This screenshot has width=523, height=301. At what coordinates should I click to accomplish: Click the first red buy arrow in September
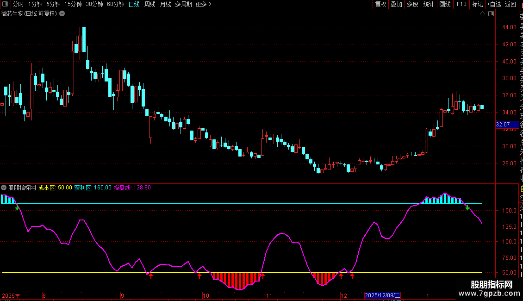150,276
